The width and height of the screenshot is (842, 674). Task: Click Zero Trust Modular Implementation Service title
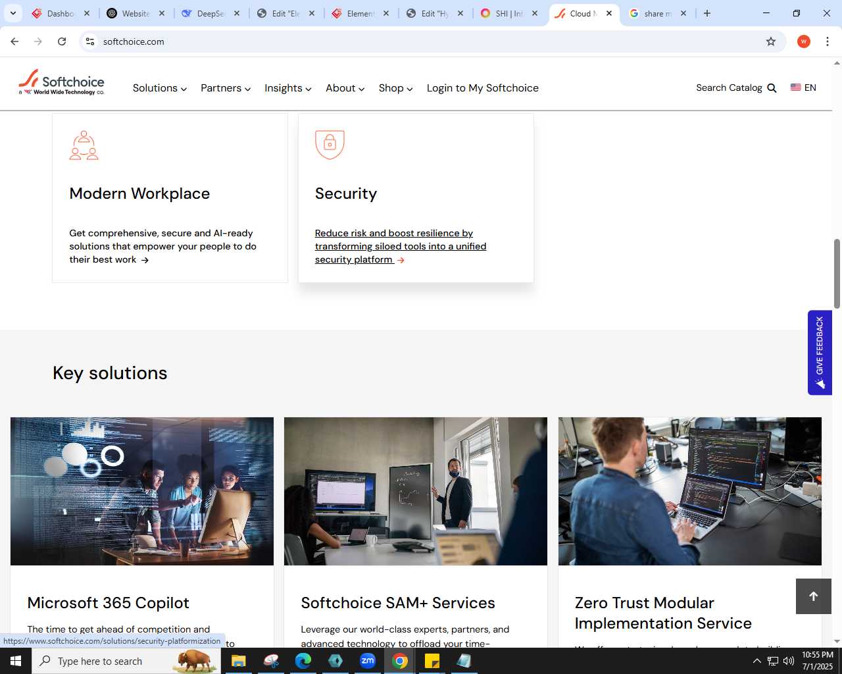[x=663, y=613]
